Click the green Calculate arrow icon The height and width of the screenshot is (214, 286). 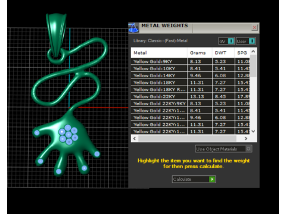click(212, 179)
